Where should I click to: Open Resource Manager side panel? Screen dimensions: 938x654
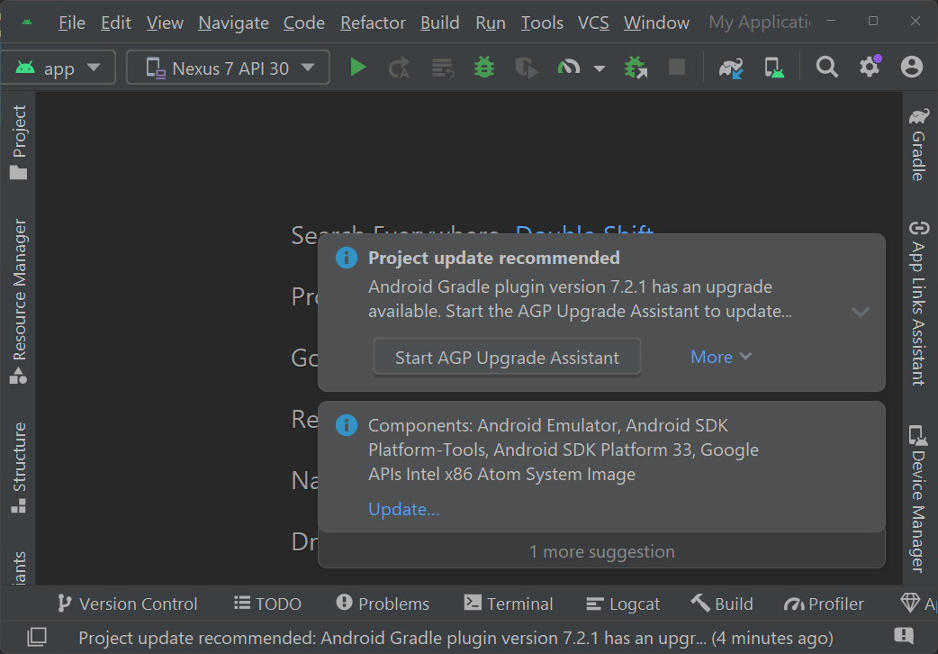pyautogui.click(x=19, y=301)
